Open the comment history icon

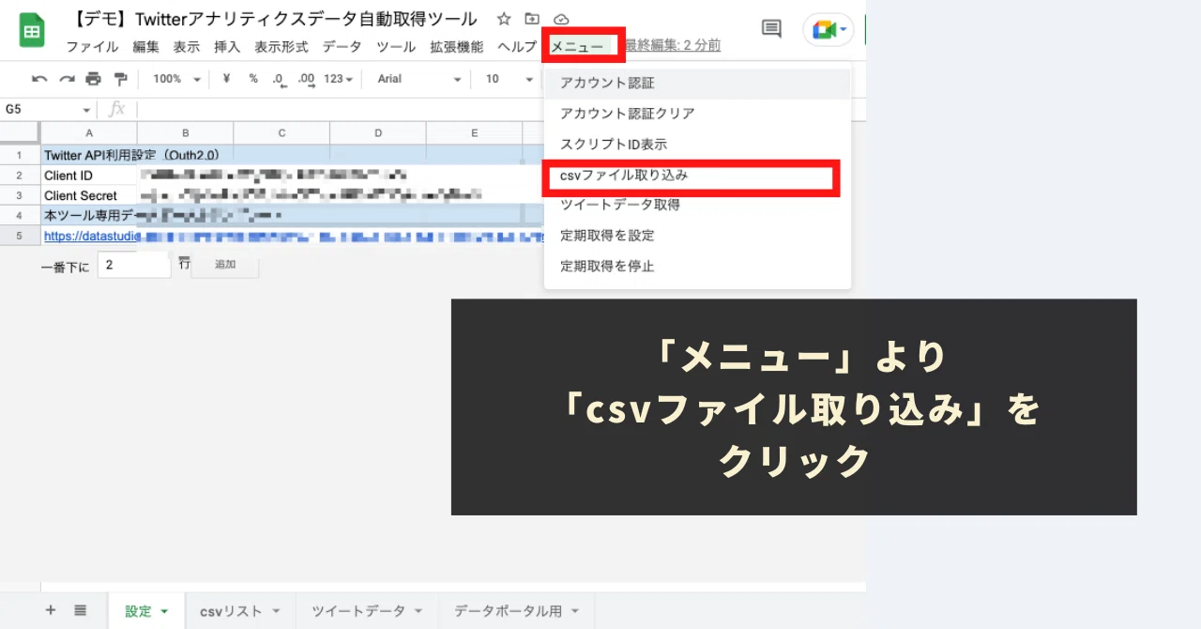point(771,29)
